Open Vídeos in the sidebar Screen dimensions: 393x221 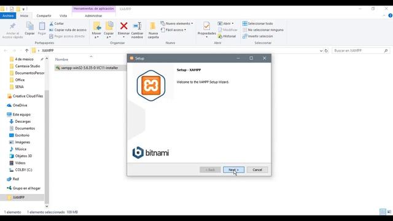tap(20, 163)
